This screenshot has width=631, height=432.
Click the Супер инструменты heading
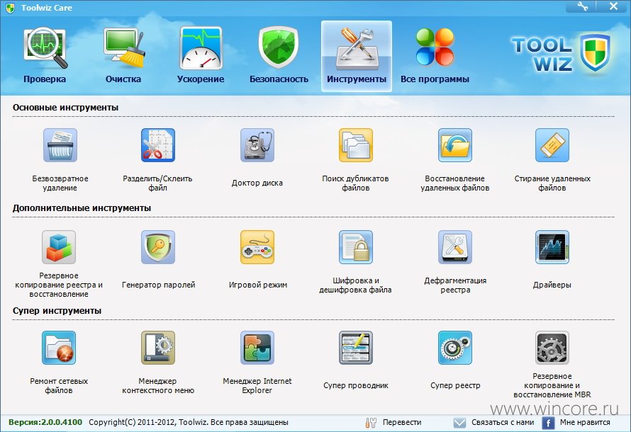click(57, 311)
